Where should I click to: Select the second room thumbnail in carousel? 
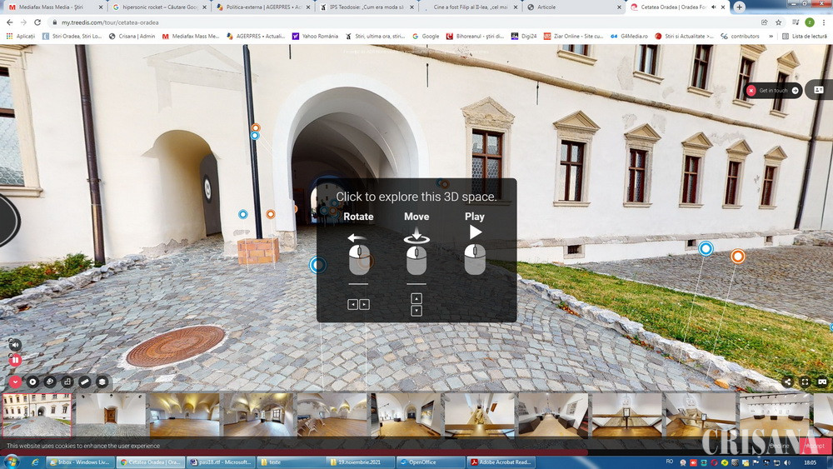coord(110,414)
